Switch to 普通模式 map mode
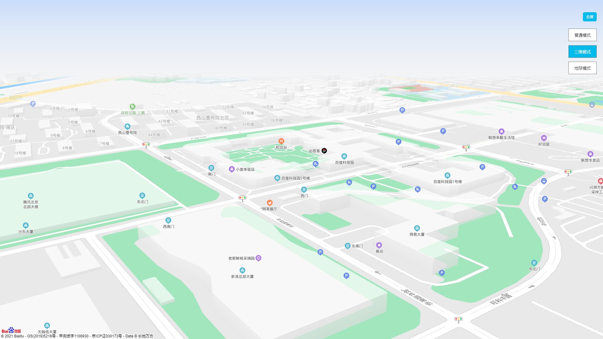 pos(582,35)
